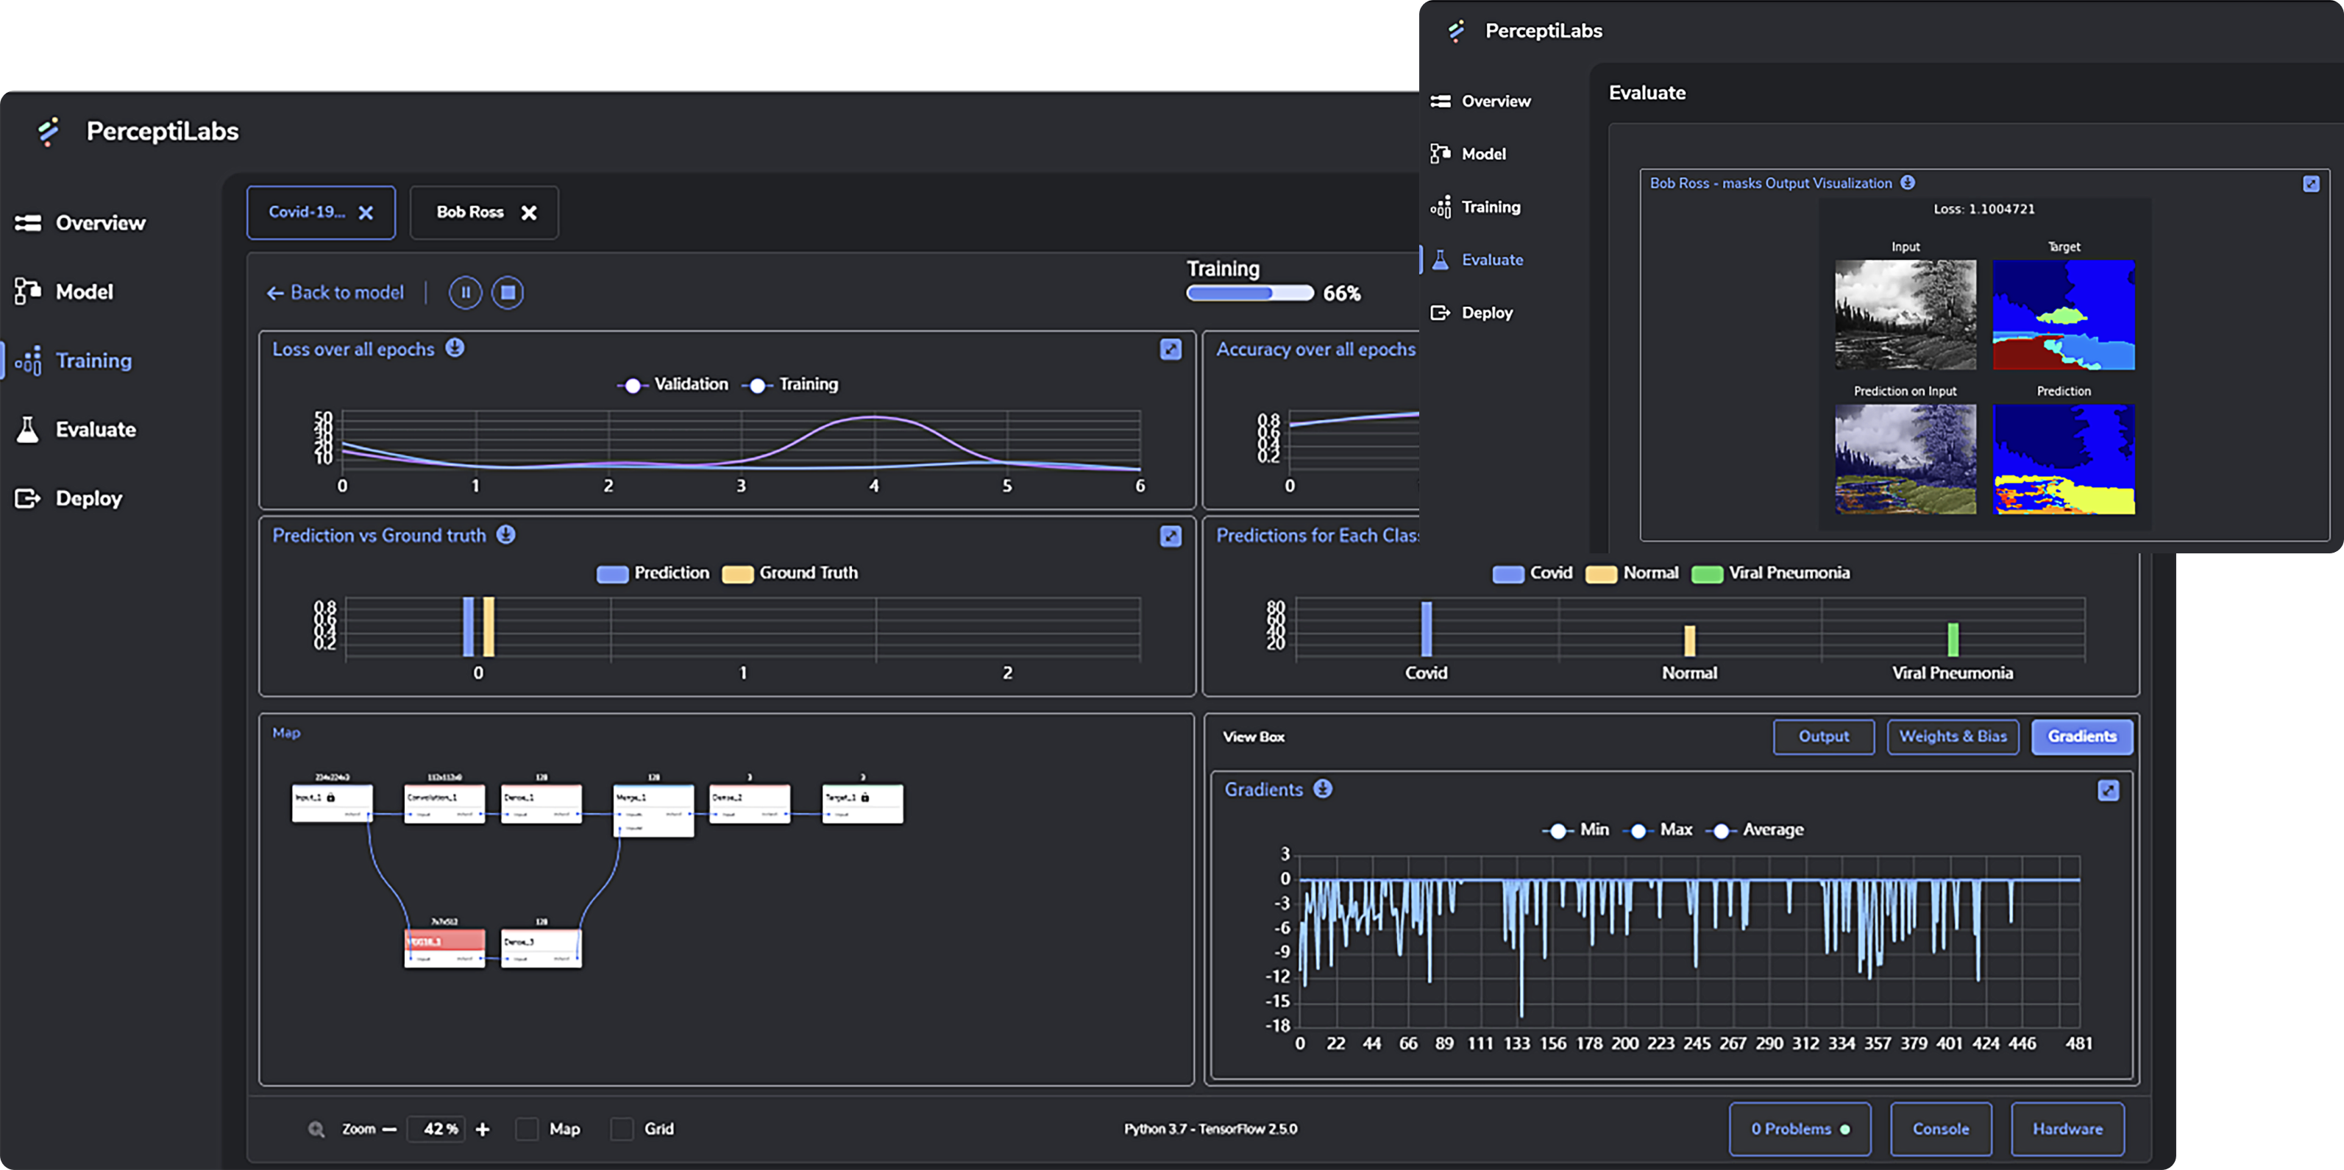
Task: Expand Loss over all epochs chart
Action: tap(1171, 350)
